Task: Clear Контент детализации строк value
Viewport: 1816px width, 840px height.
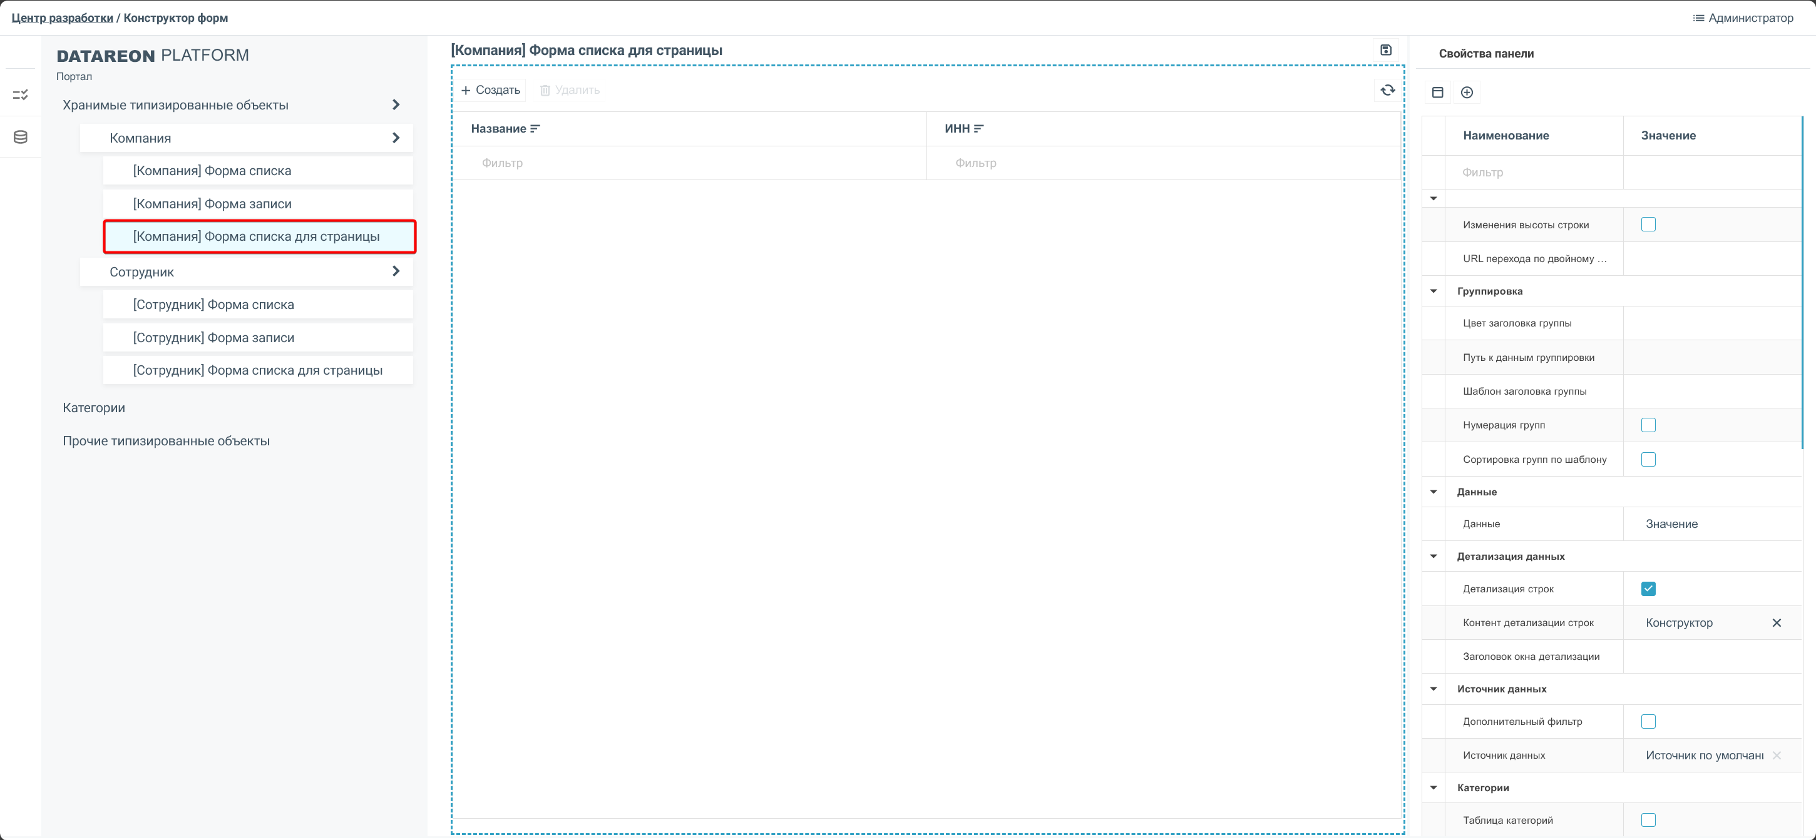Action: pos(1776,622)
